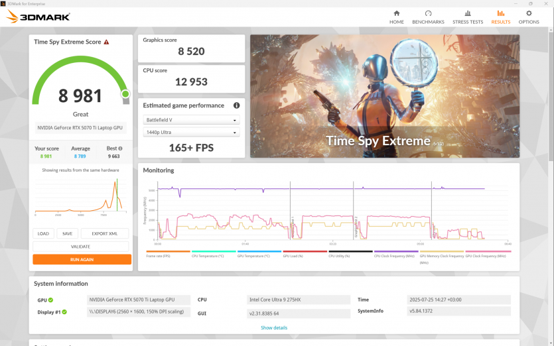This screenshot has width=554, height=346.
Task: Switch to the Results tab
Action: point(501,17)
